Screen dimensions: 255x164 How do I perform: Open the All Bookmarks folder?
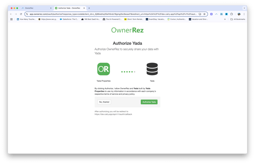pos(238,19)
